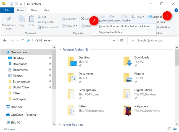This screenshot has height=132, width=179.
Task: Click content pane scrollbar up arrow
Action: point(177,47)
